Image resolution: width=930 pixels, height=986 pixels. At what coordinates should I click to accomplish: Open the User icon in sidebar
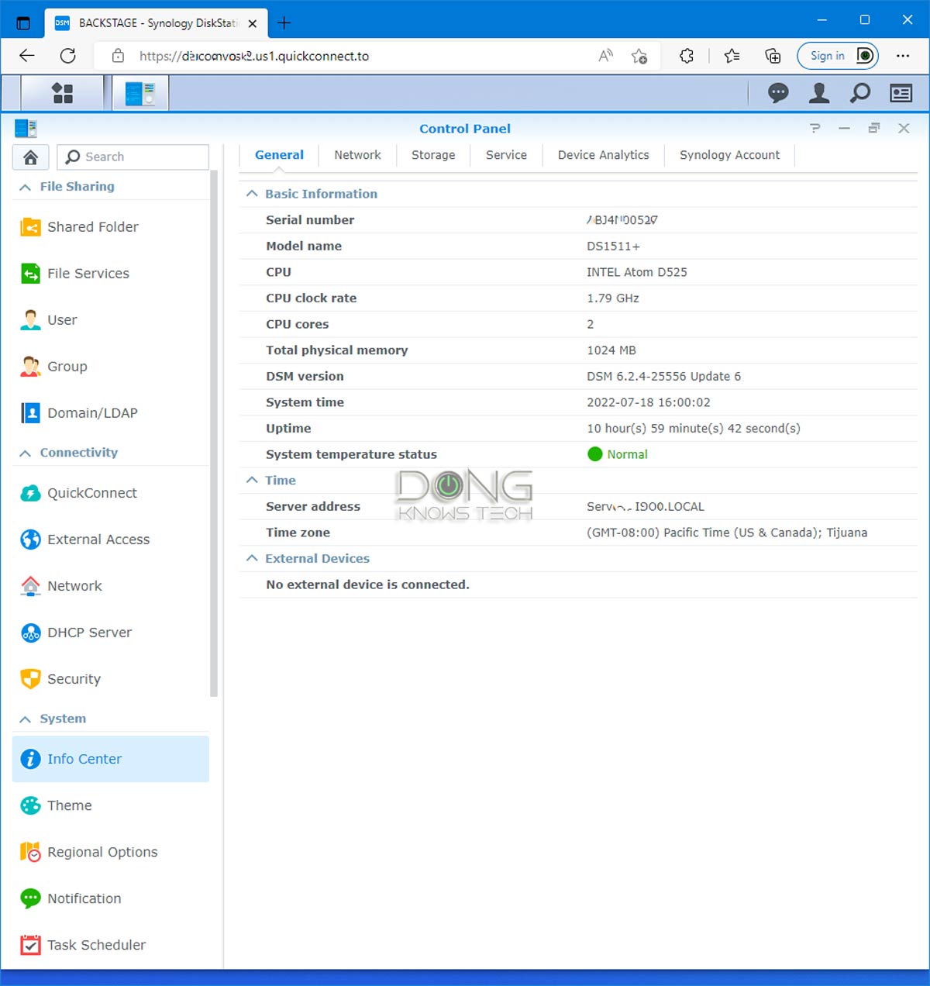pos(30,320)
